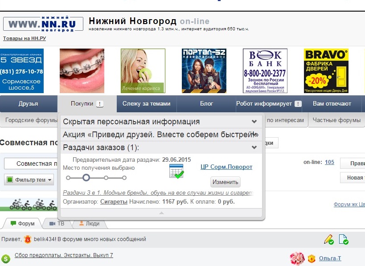Open the ЦР Сорм.Поворот link

pos(226,167)
